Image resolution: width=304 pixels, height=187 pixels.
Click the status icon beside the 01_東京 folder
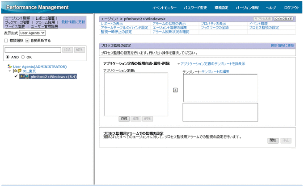[x=15, y=71]
